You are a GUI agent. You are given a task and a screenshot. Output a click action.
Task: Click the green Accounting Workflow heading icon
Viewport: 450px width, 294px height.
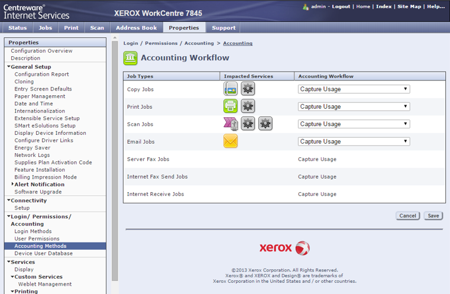point(130,58)
